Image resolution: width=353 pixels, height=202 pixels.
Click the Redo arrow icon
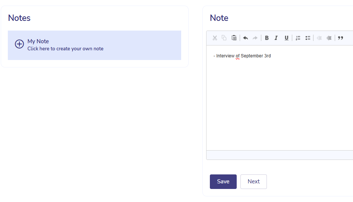click(255, 38)
